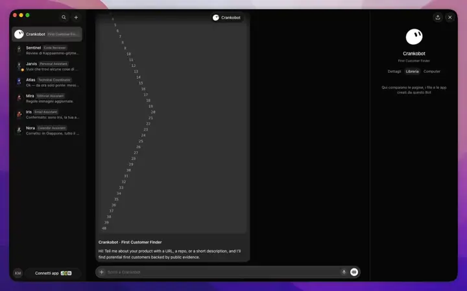
Task: Open the search icon in sidebar
Action: (x=64, y=18)
